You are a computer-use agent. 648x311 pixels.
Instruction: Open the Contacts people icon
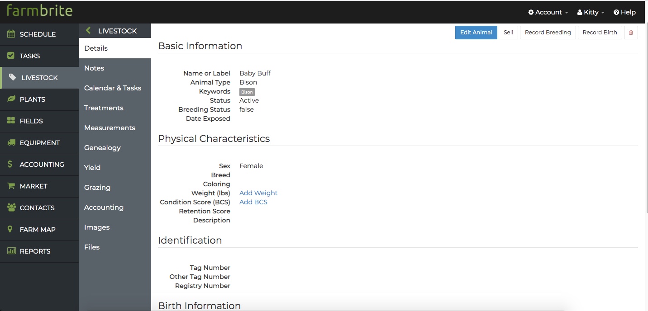11,207
